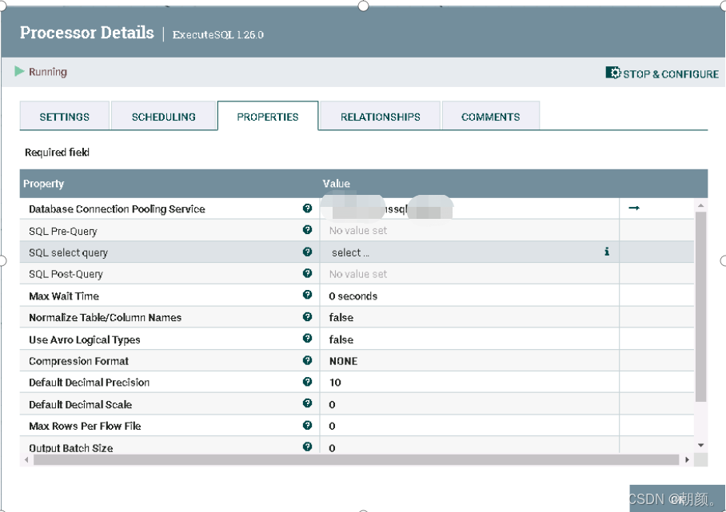Open the Relationships tab
This screenshot has width=726, height=512.
(x=380, y=116)
